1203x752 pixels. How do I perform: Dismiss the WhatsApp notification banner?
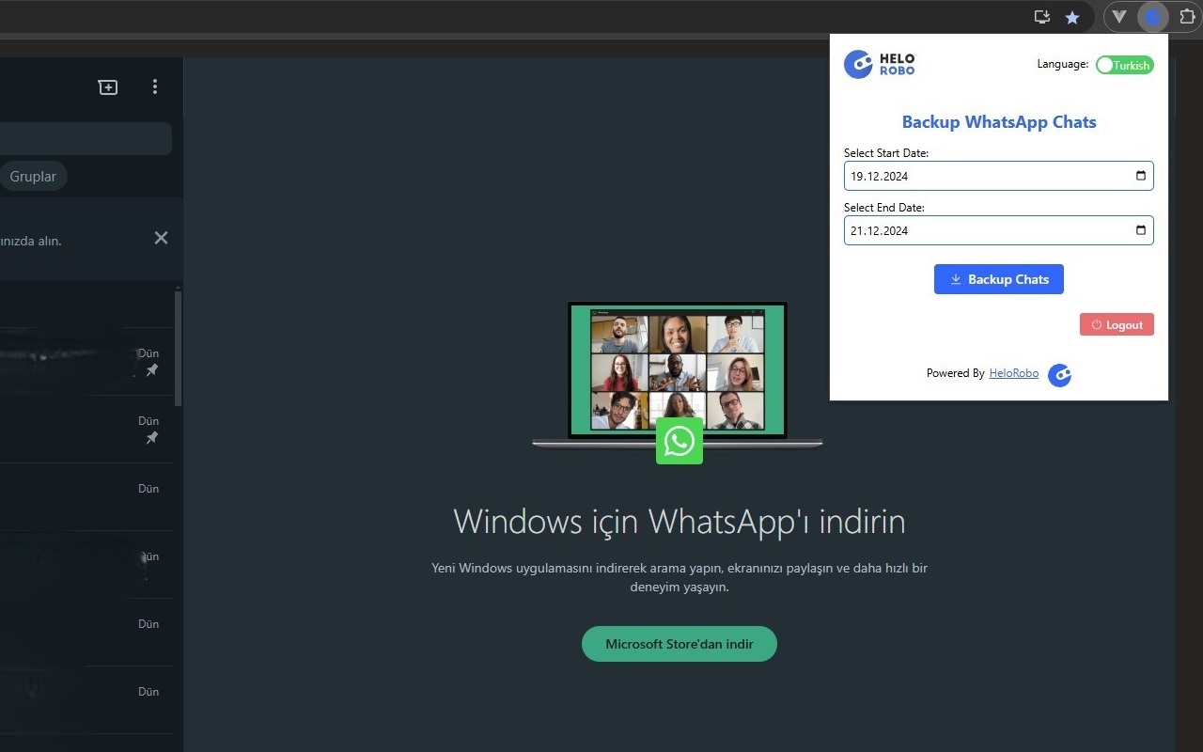(161, 238)
